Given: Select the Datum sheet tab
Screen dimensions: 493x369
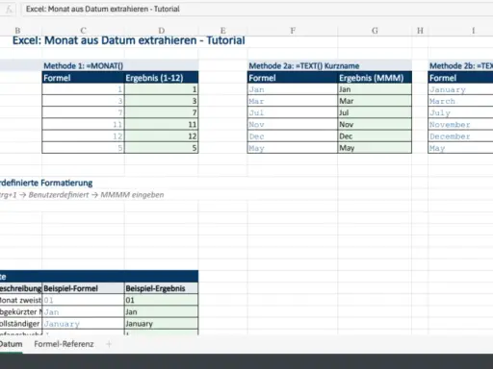Looking at the screenshot, I should tap(11, 344).
